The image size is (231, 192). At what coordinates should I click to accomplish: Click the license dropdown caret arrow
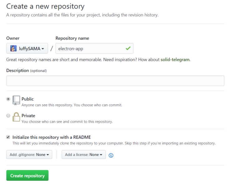(101, 155)
